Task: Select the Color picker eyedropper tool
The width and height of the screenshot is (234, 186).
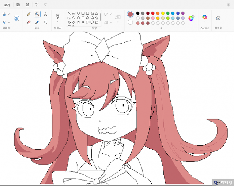Action: (x=37, y=22)
